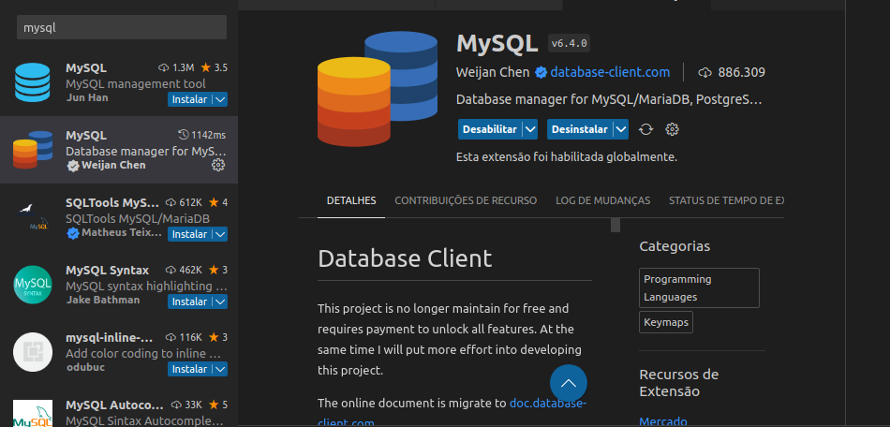Click the details page scrollbar thumb
Viewport: 890px width, 427px height.
click(x=616, y=225)
